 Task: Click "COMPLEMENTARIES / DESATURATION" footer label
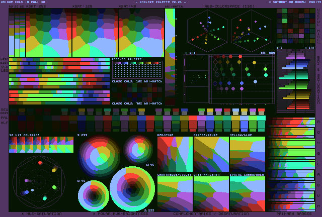211,214
